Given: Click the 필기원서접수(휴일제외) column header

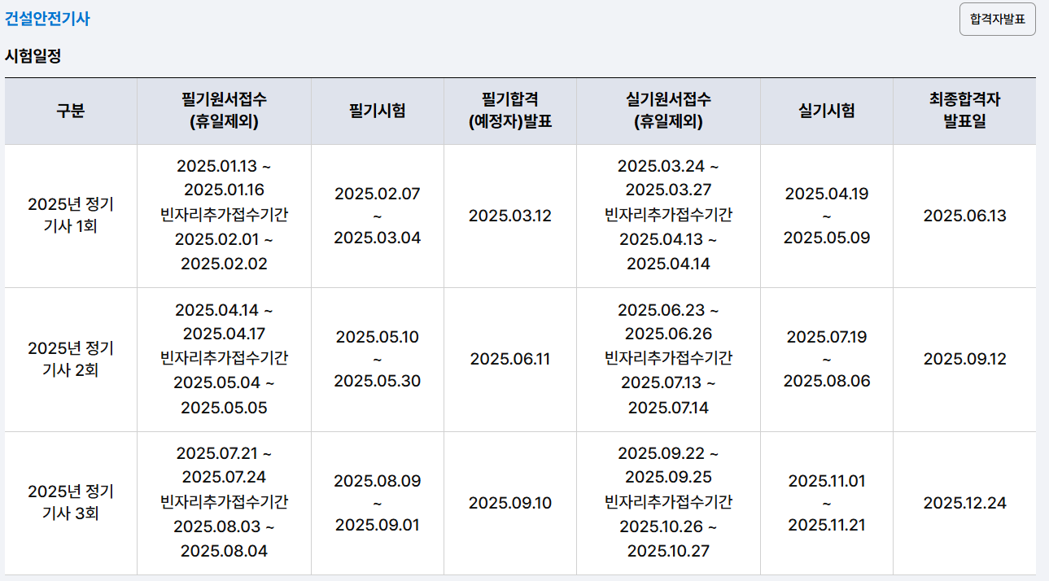Looking at the screenshot, I should (224, 111).
